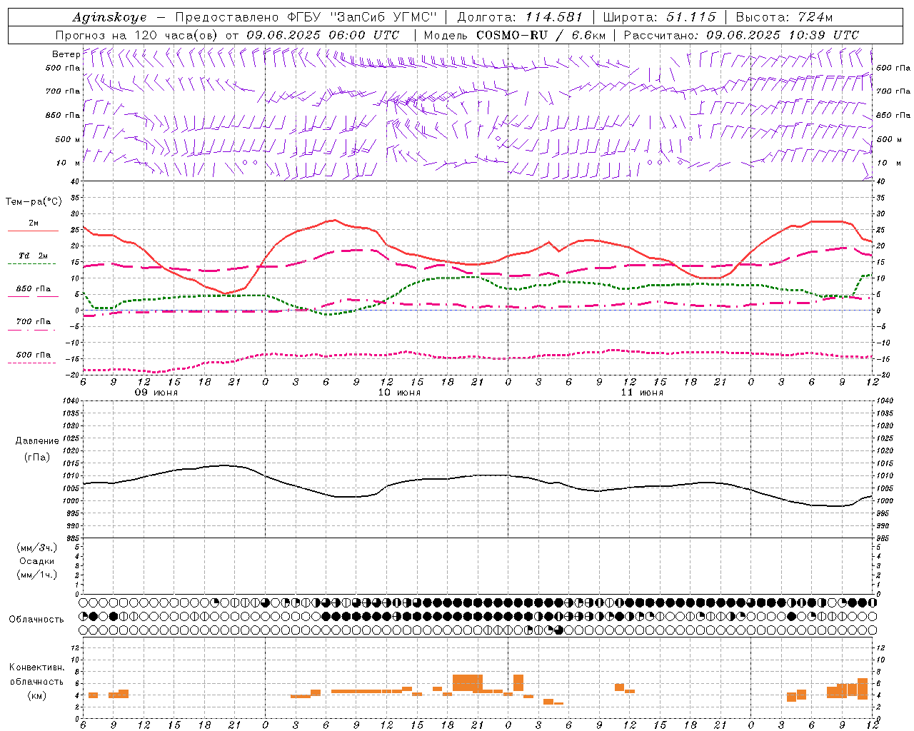Click 'Прогноз на 120 часа(ов)' forecast start text

click(137, 35)
